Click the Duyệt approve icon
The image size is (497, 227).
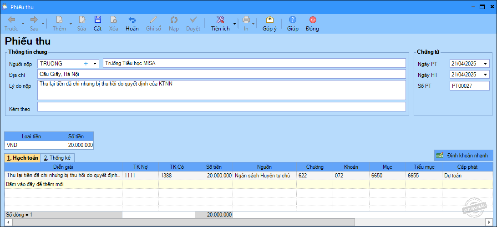193,24
